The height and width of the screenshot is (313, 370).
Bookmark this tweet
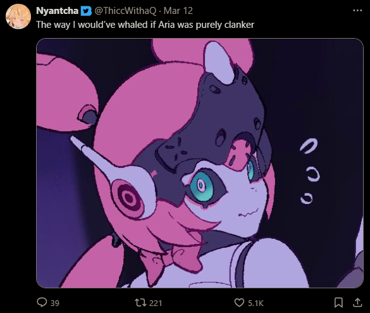coord(338,303)
